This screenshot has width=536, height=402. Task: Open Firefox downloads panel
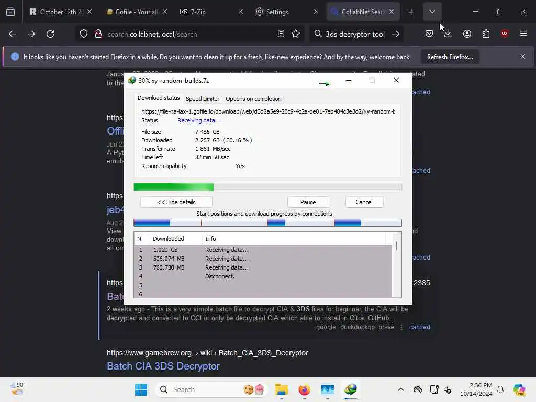[448, 33]
